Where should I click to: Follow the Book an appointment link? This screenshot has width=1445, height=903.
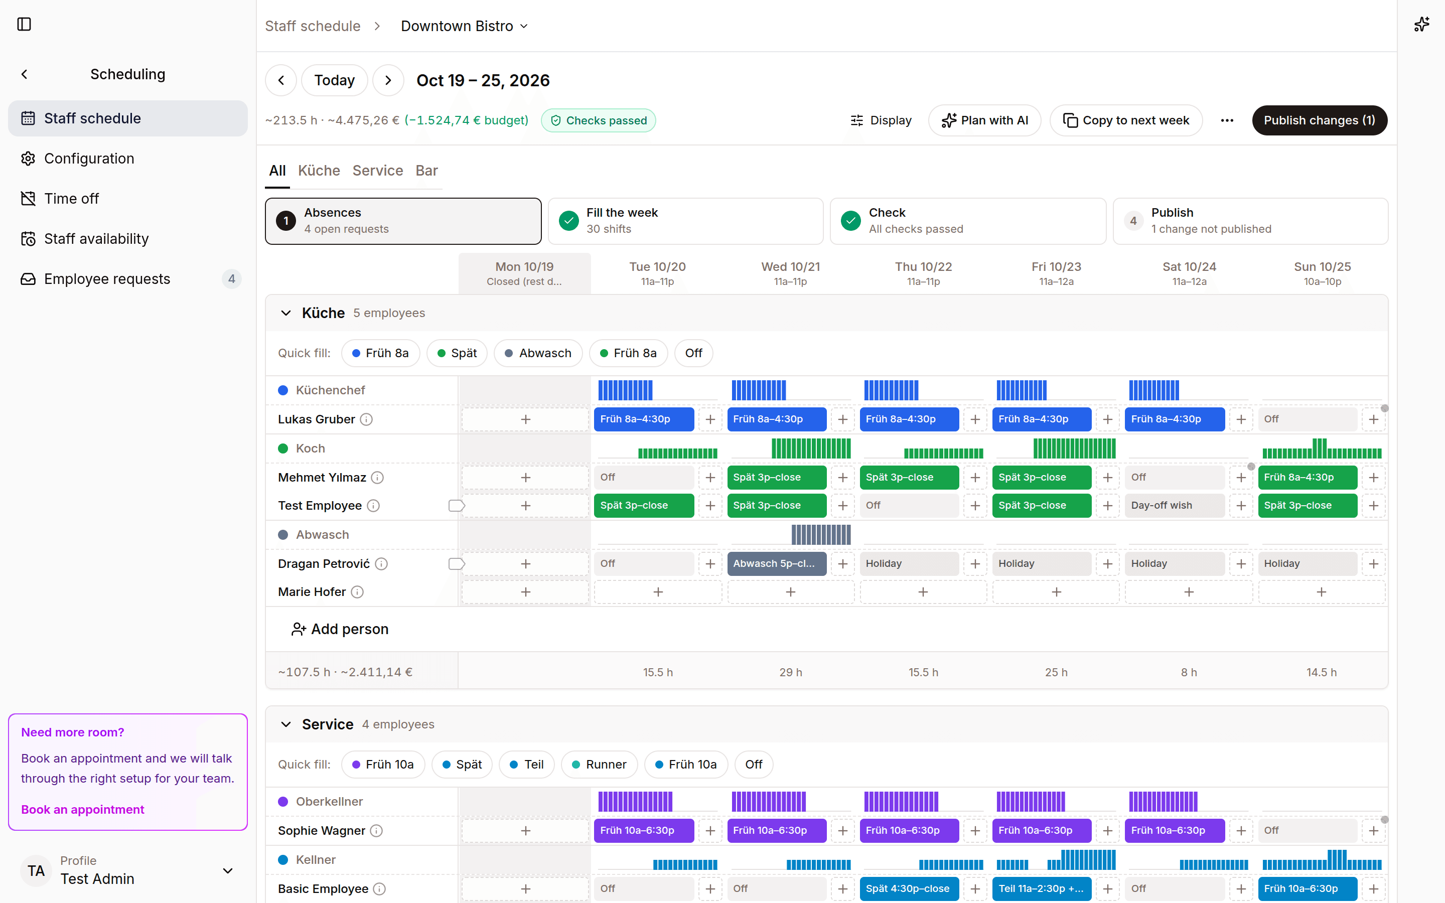click(82, 809)
